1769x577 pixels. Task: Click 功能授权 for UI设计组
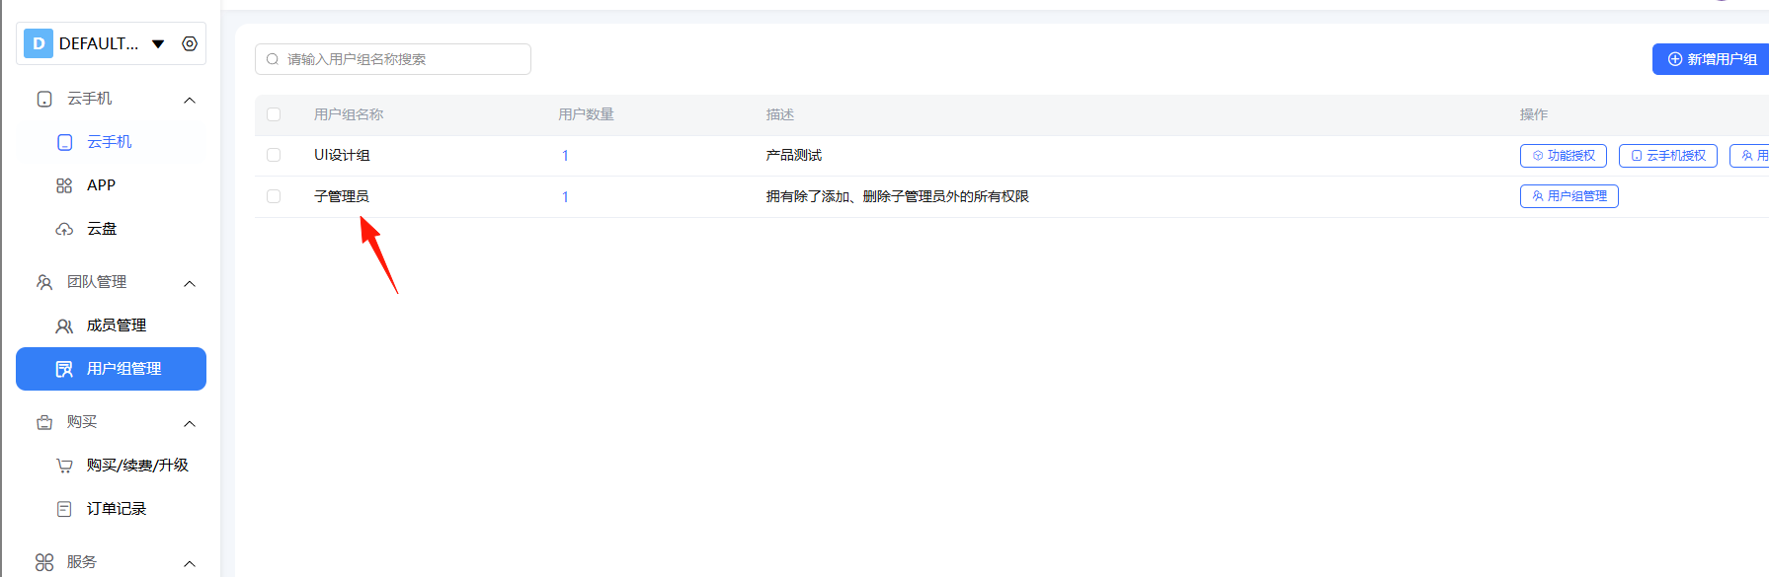(x=1564, y=156)
